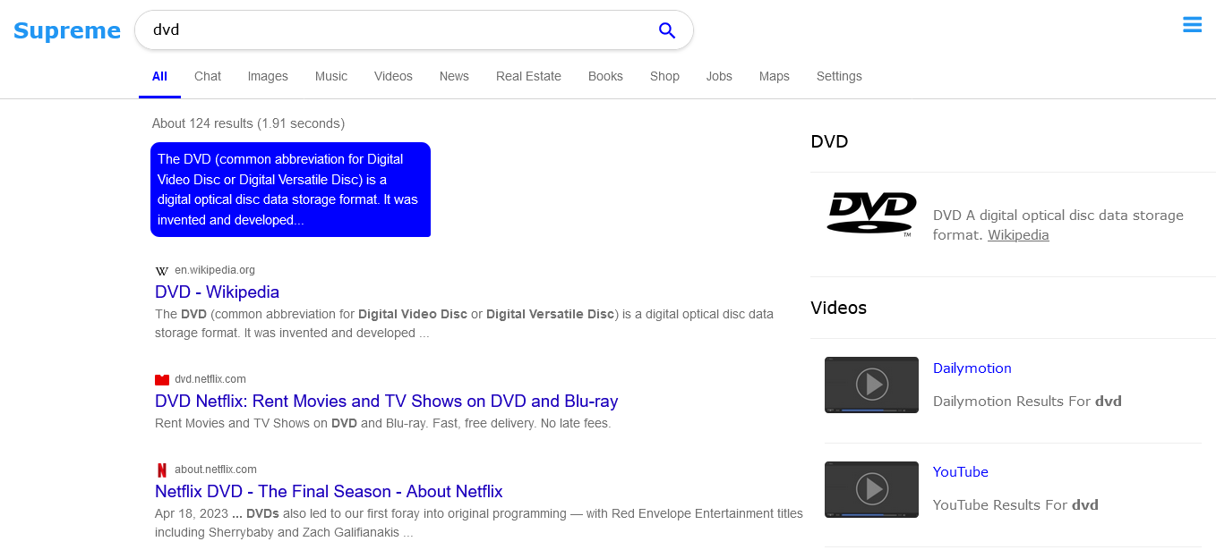The width and height of the screenshot is (1216, 550).
Task: Play the YouTube video thumbnail
Action: click(x=871, y=489)
